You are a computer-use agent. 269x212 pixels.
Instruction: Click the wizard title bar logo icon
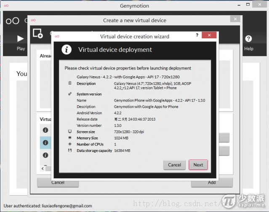(x=57, y=36)
